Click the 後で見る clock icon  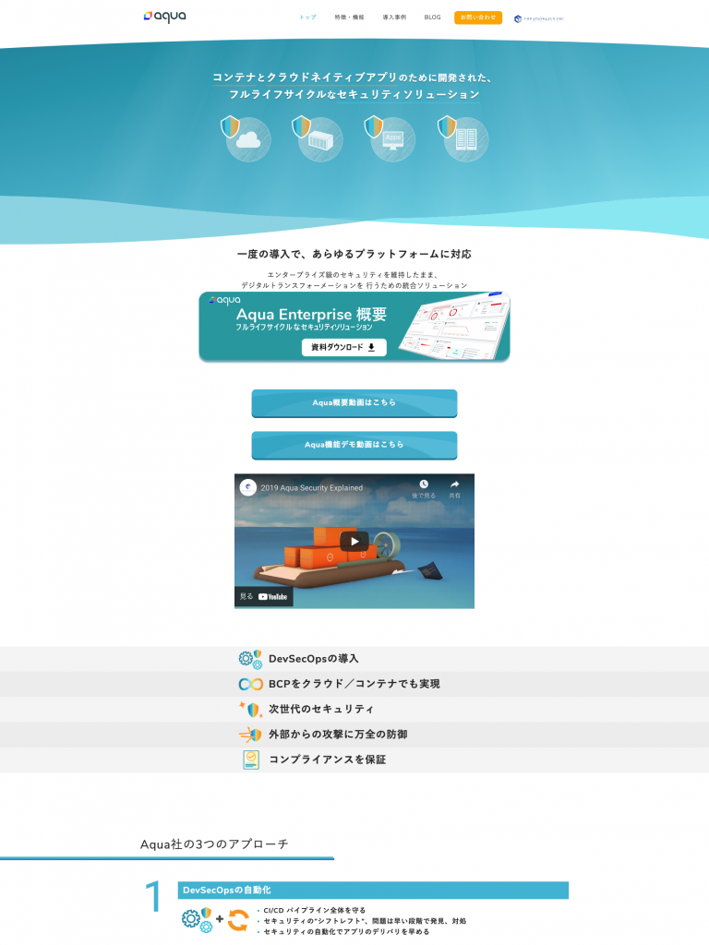click(x=424, y=484)
